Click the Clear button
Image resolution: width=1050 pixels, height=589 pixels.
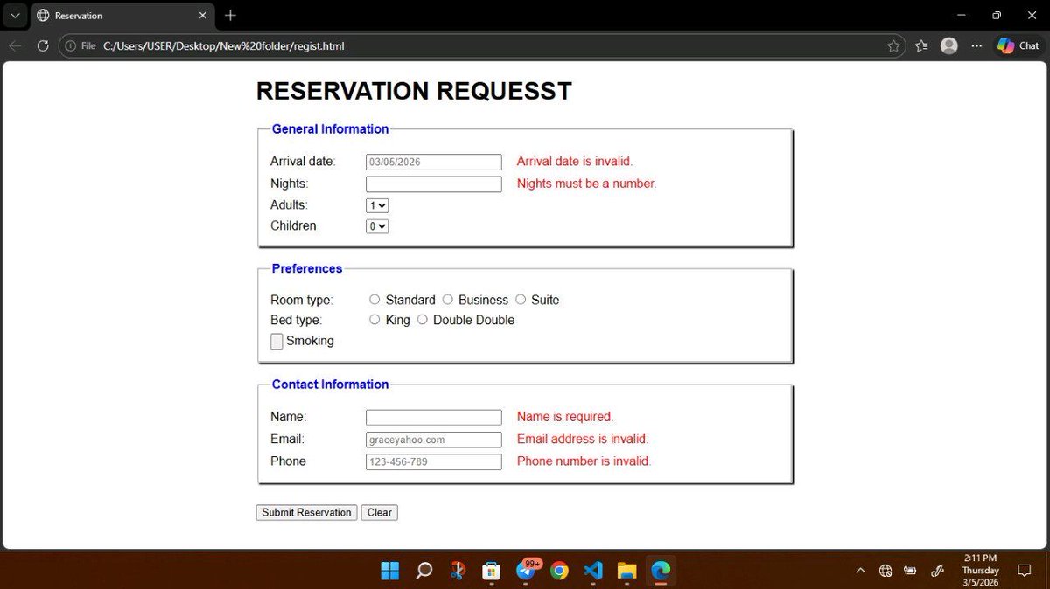pyautogui.click(x=379, y=513)
